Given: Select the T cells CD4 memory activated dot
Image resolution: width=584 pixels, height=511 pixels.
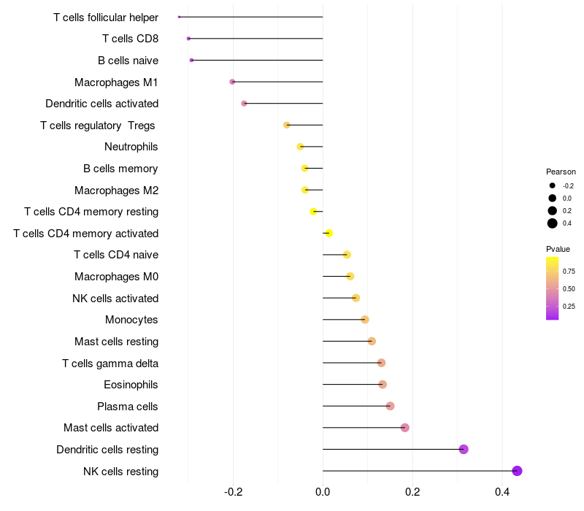Looking at the screenshot, I should pos(329,233).
